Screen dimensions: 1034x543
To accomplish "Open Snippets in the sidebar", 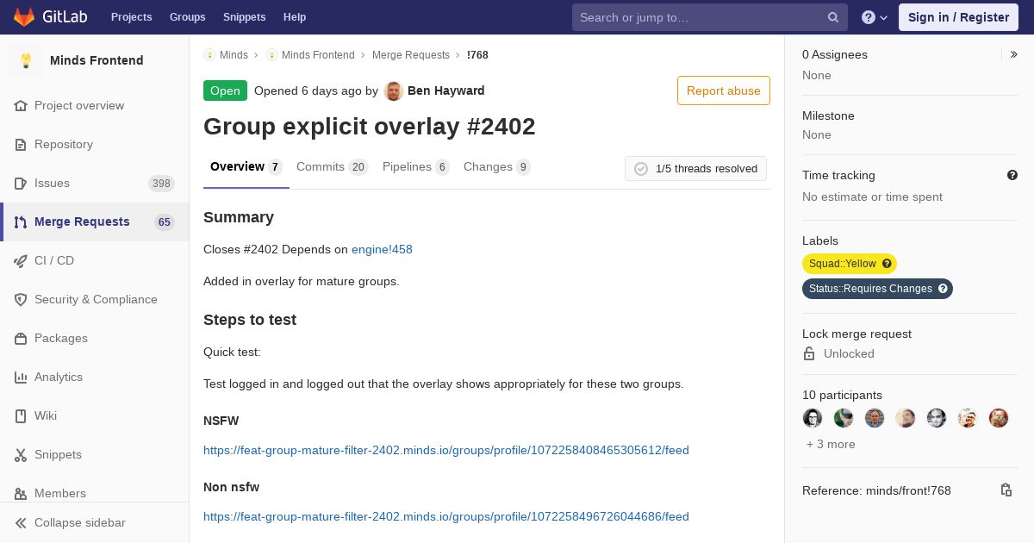I will (95, 454).
